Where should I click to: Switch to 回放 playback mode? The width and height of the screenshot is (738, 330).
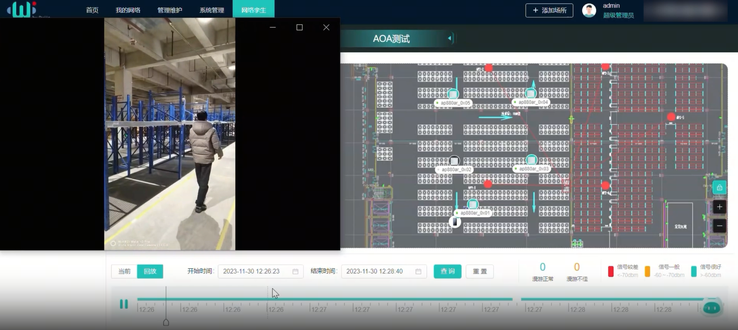[150, 271]
